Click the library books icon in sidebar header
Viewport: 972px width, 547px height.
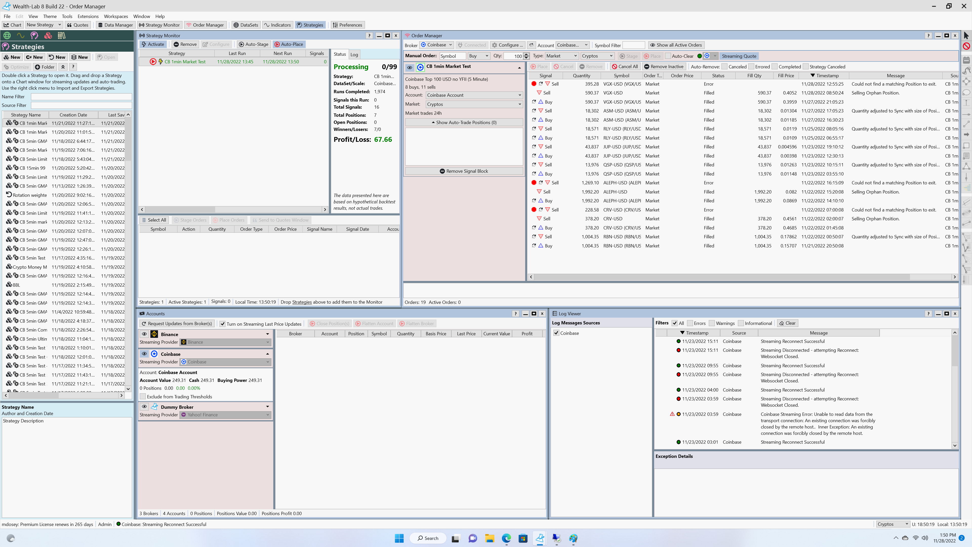click(62, 35)
